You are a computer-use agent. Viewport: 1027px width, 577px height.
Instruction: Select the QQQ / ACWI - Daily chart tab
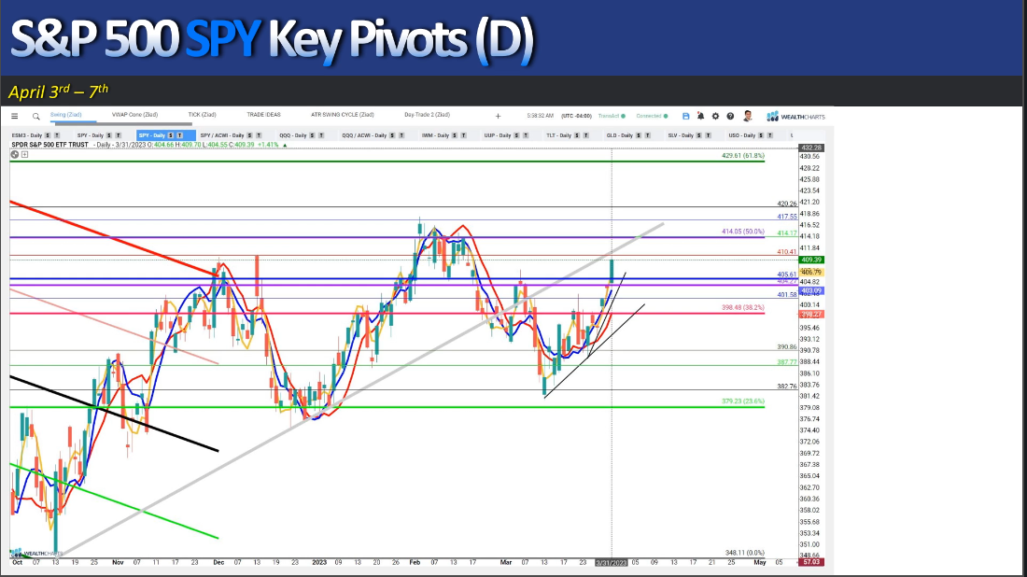[x=364, y=135]
